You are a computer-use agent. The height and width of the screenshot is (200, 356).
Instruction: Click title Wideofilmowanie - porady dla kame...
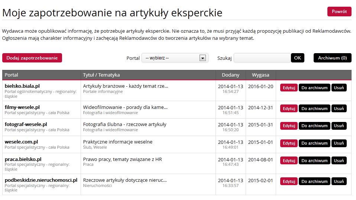click(125, 107)
